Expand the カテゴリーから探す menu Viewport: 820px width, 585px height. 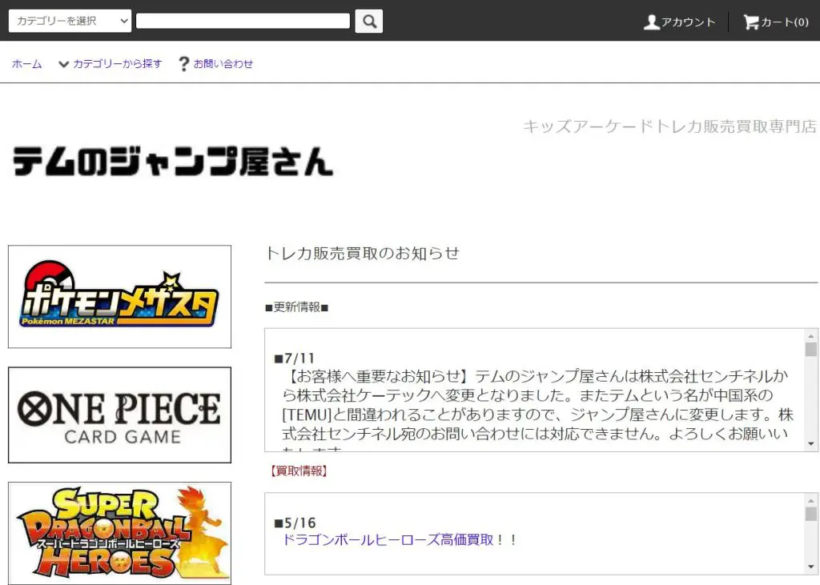[x=110, y=64]
